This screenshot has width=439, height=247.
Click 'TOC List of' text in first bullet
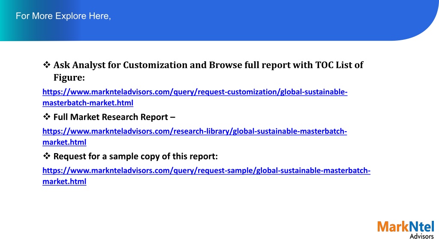pos(340,65)
